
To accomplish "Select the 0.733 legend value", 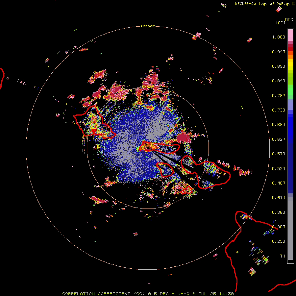I will [x=279, y=110].
